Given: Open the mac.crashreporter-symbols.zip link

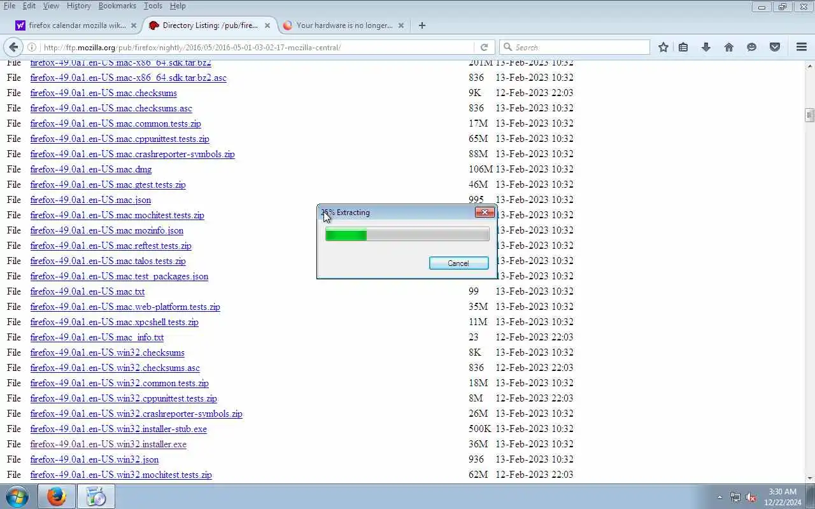Looking at the screenshot, I should point(132,154).
